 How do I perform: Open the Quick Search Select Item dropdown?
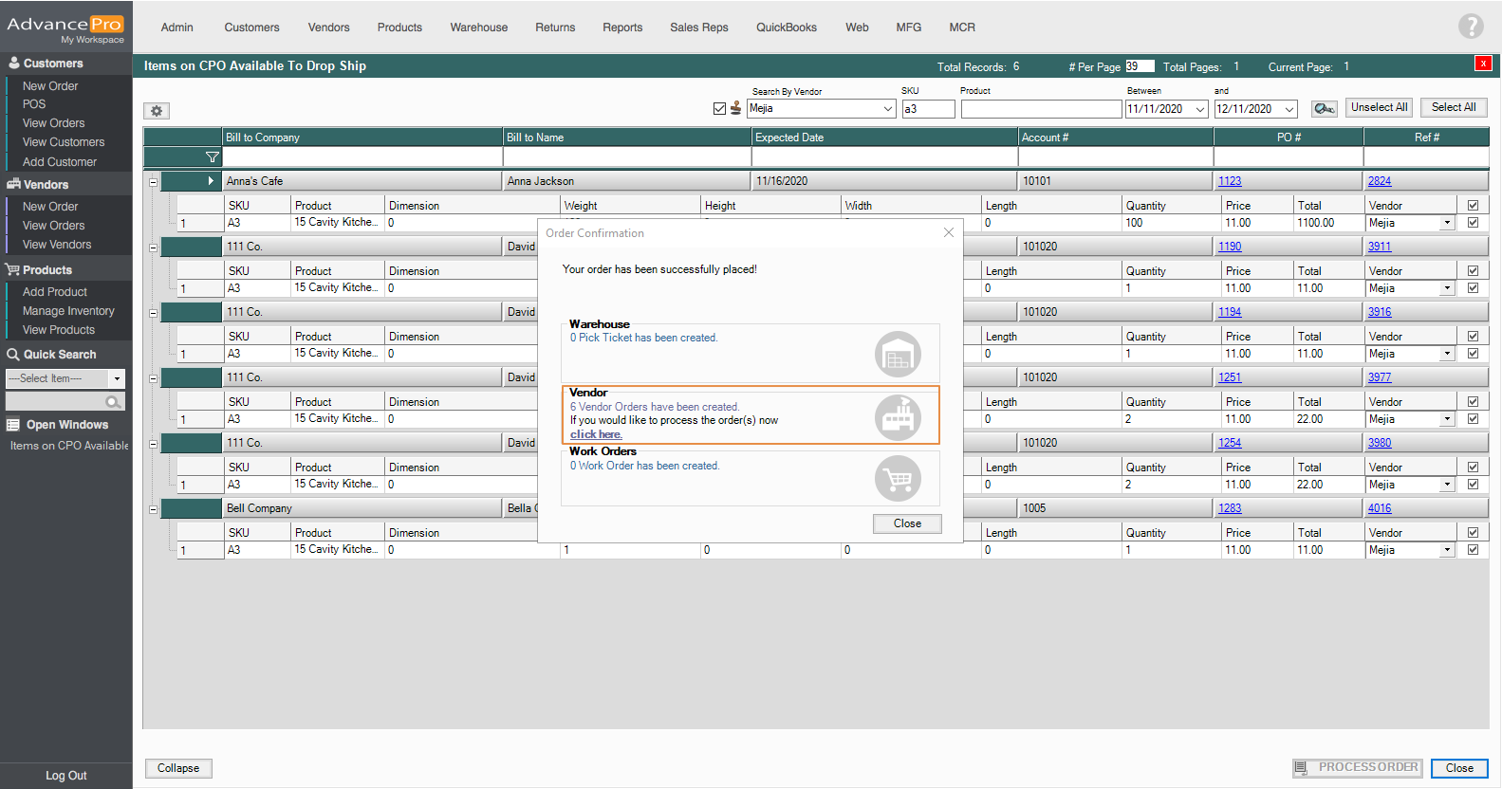(x=117, y=379)
